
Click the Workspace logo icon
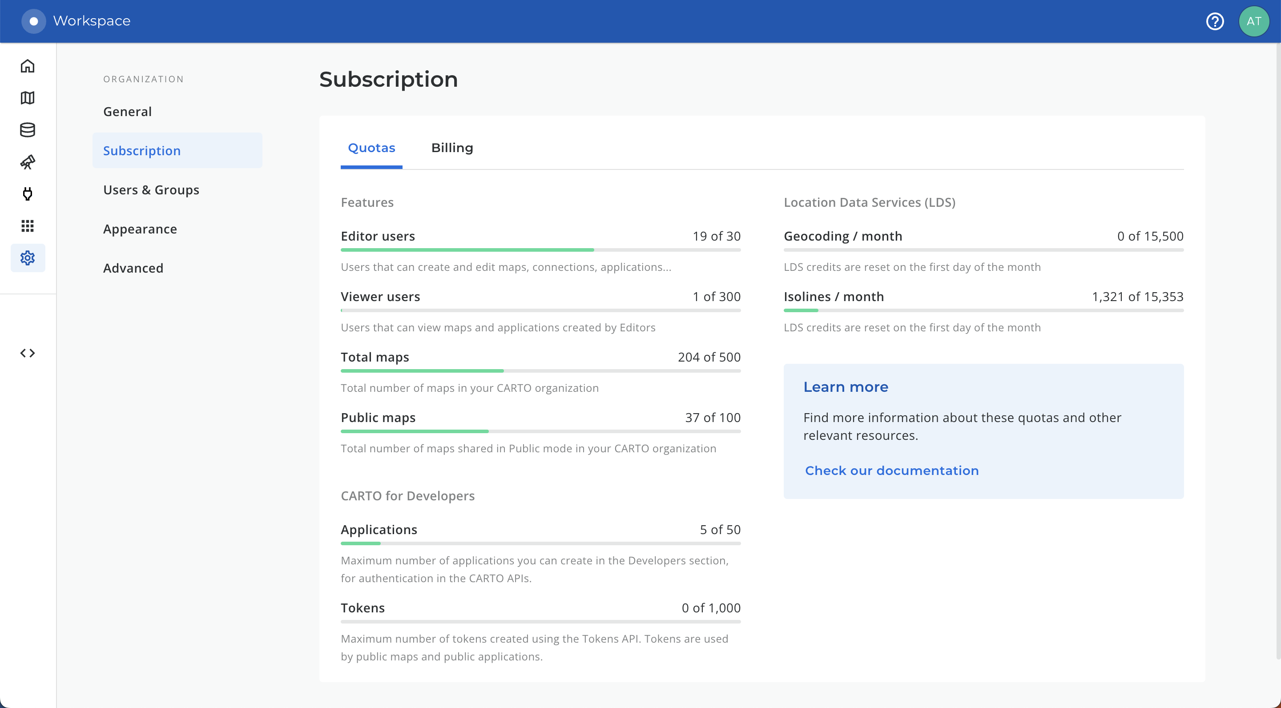point(33,21)
